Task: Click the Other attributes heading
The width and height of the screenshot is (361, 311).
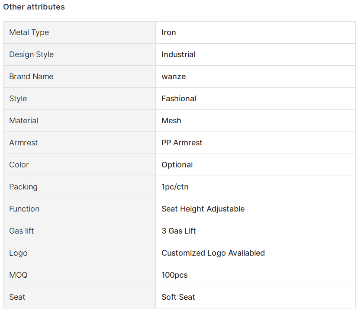Action: 34,7
